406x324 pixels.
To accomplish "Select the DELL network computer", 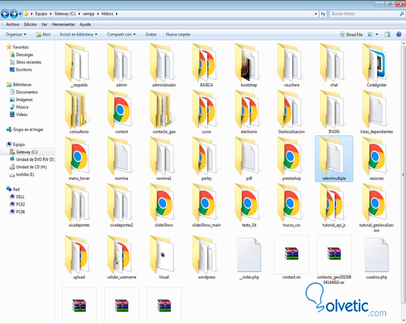I will click(17, 197).
